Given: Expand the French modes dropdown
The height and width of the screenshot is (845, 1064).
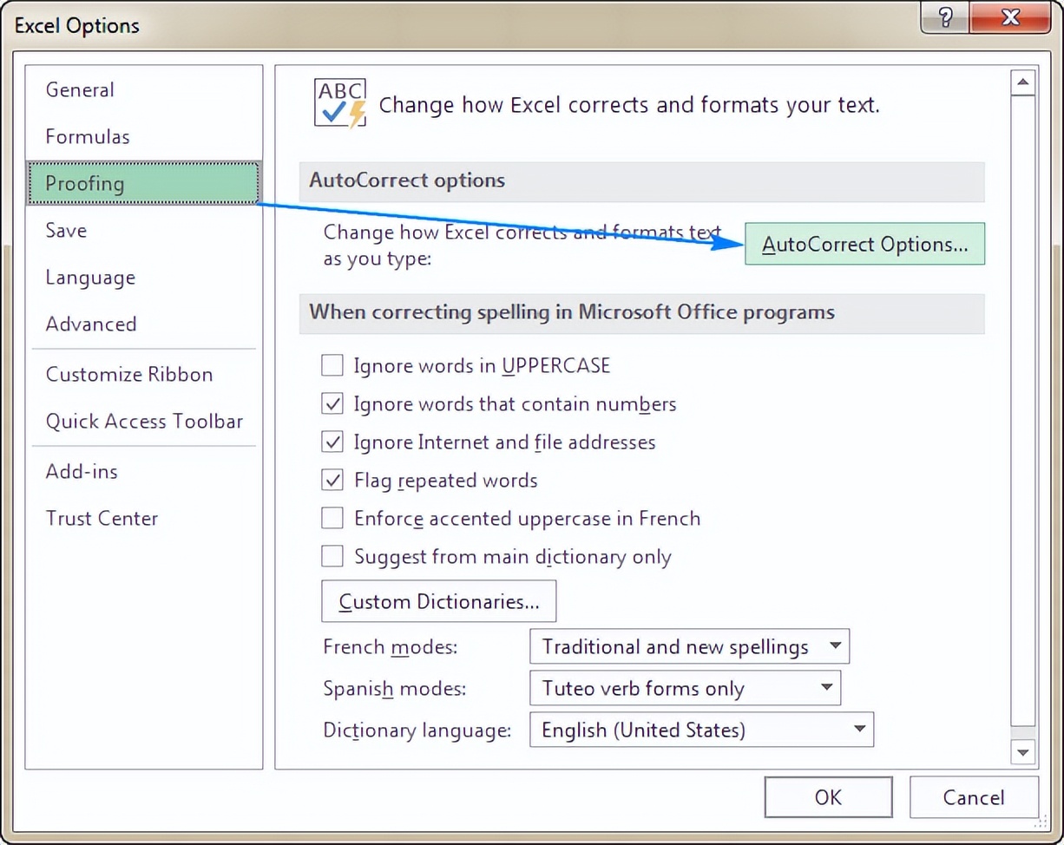Looking at the screenshot, I should 689,646.
